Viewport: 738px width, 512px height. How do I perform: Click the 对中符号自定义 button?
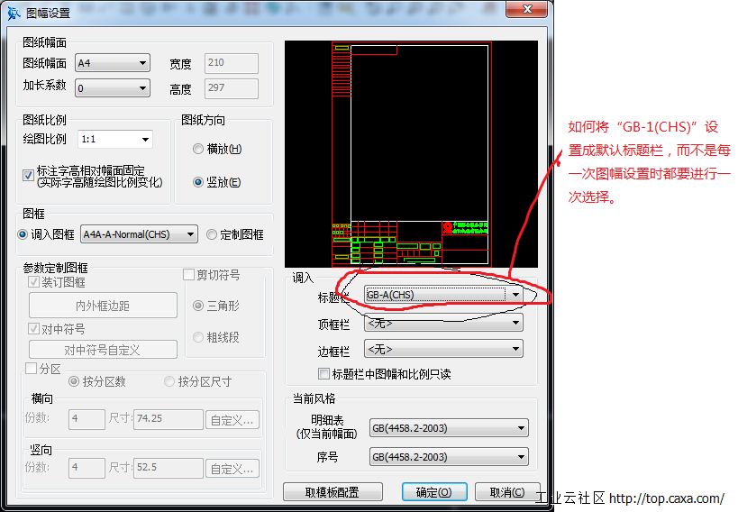103,350
